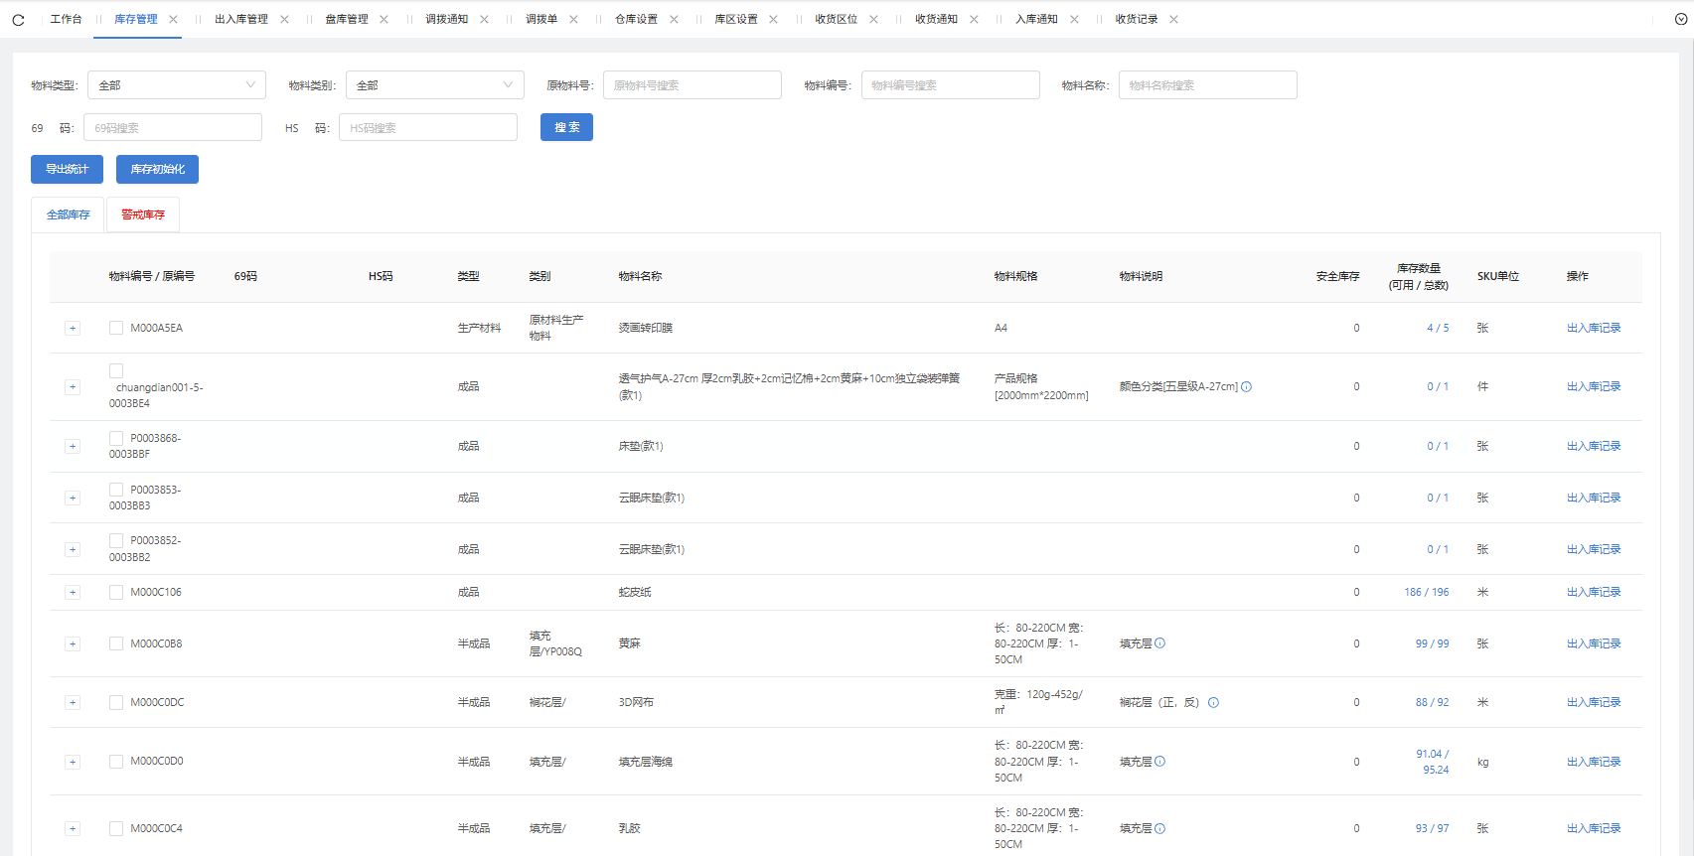Image resolution: width=1694 pixels, height=856 pixels.
Task: Click the refresh icon in tab bar
Action: (x=18, y=19)
